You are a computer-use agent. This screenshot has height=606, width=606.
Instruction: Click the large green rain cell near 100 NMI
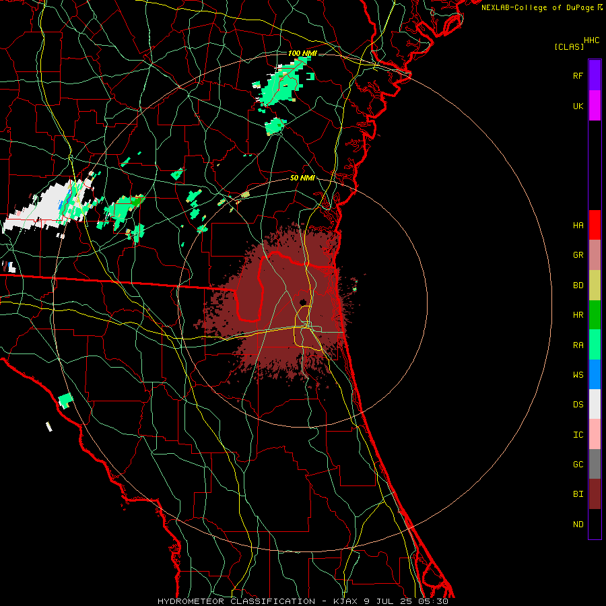click(281, 83)
